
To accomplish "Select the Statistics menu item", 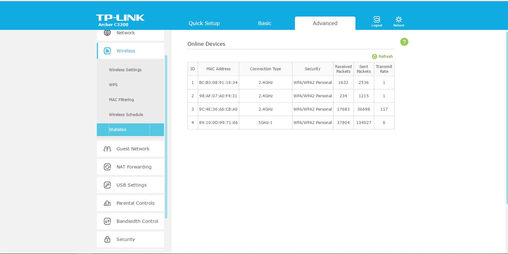I will tap(130, 130).
